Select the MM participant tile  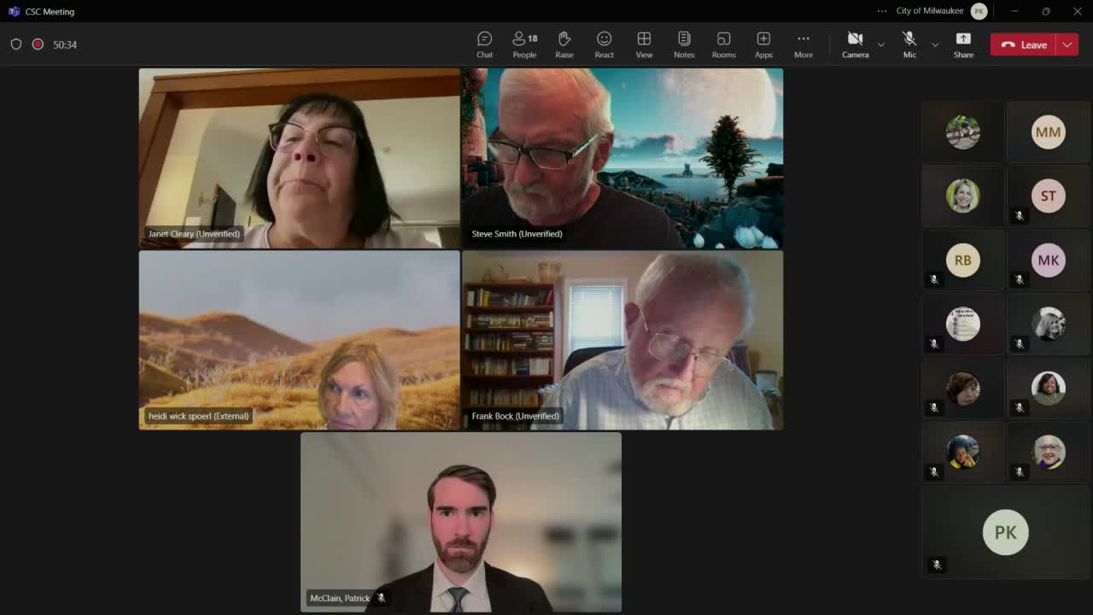(1049, 132)
